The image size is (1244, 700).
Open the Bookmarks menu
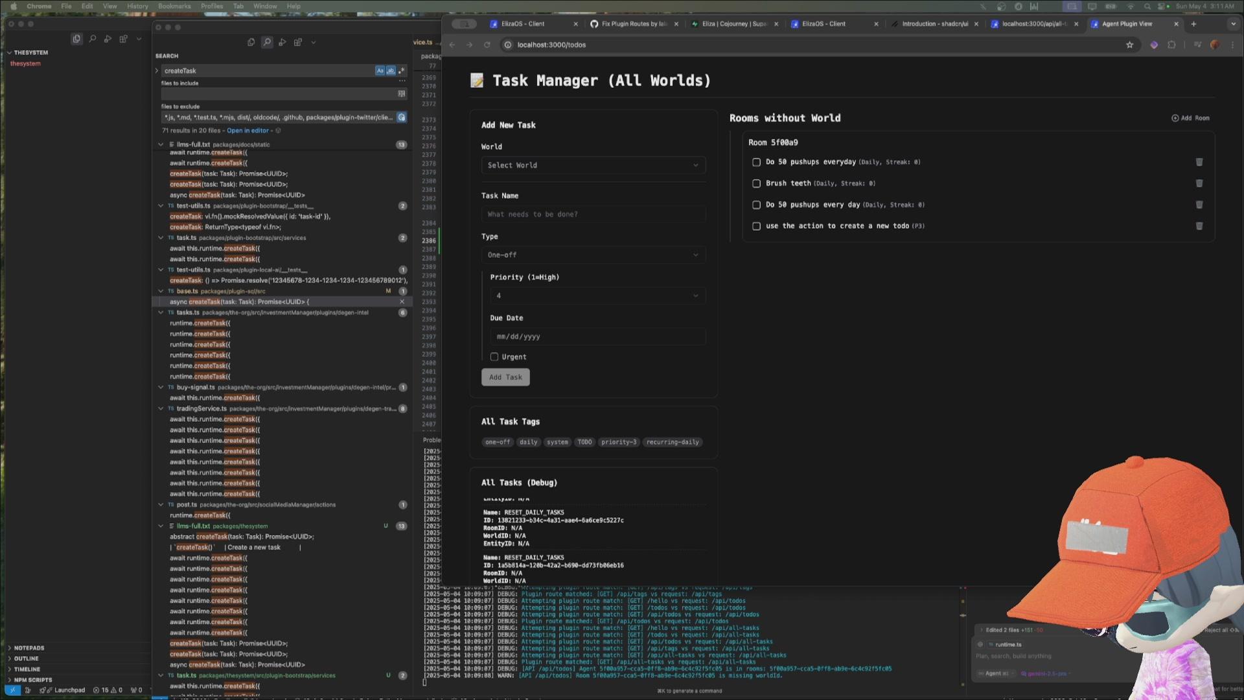(174, 6)
